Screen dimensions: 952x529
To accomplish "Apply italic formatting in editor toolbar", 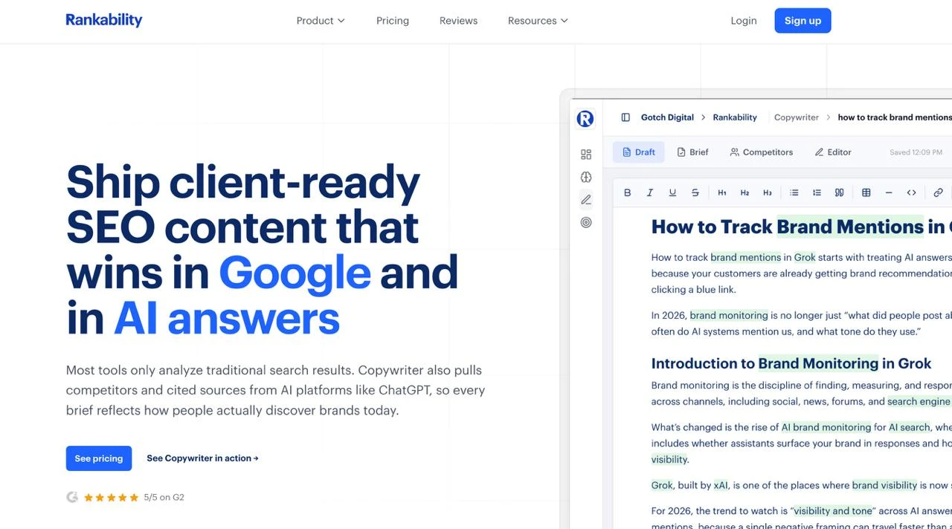I will click(649, 192).
